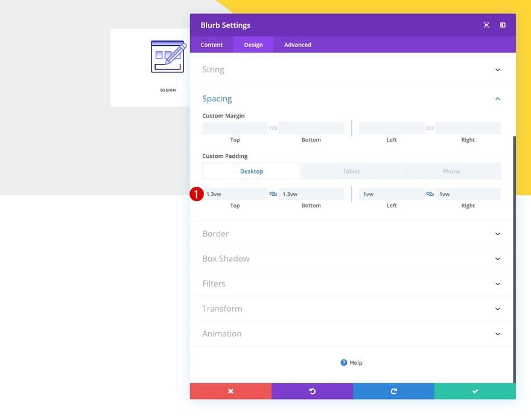Switch to the Content tab
531x416 pixels.
click(x=212, y=45)
